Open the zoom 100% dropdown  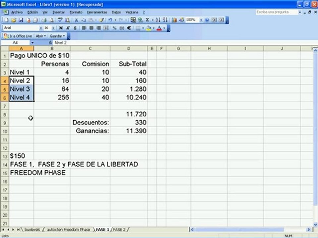point(201,20)
